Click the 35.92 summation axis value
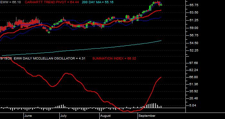Viewport: 225px width, 119px height. tap(194, 91)
